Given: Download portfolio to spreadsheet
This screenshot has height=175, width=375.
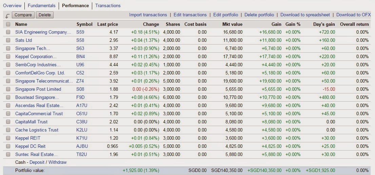Looking at the screenshot, I should tap(305, 15).
